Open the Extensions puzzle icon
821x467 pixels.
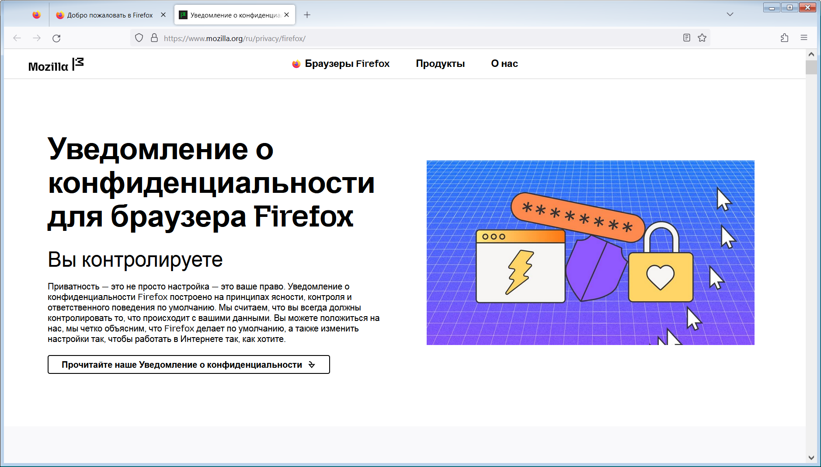pyautogui.click(x=785, y=38)
